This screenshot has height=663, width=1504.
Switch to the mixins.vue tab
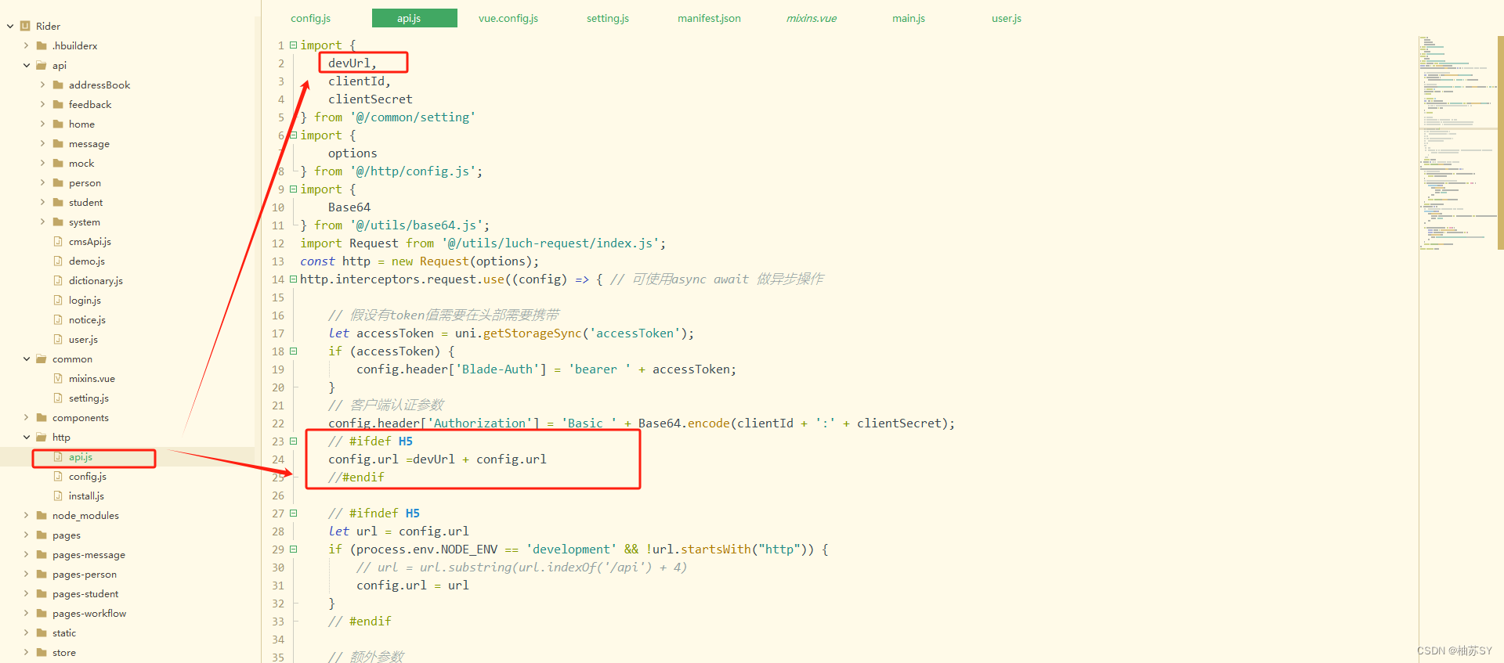pos(812,18)
